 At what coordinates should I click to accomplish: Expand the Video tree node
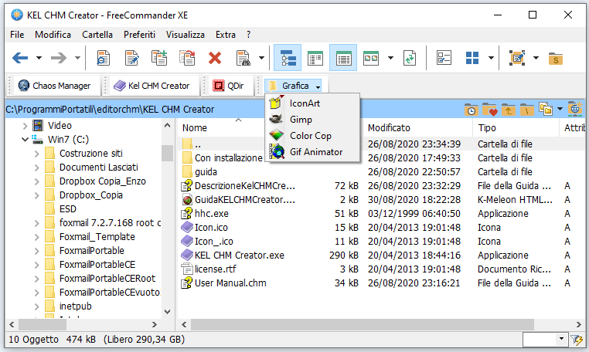26,126
